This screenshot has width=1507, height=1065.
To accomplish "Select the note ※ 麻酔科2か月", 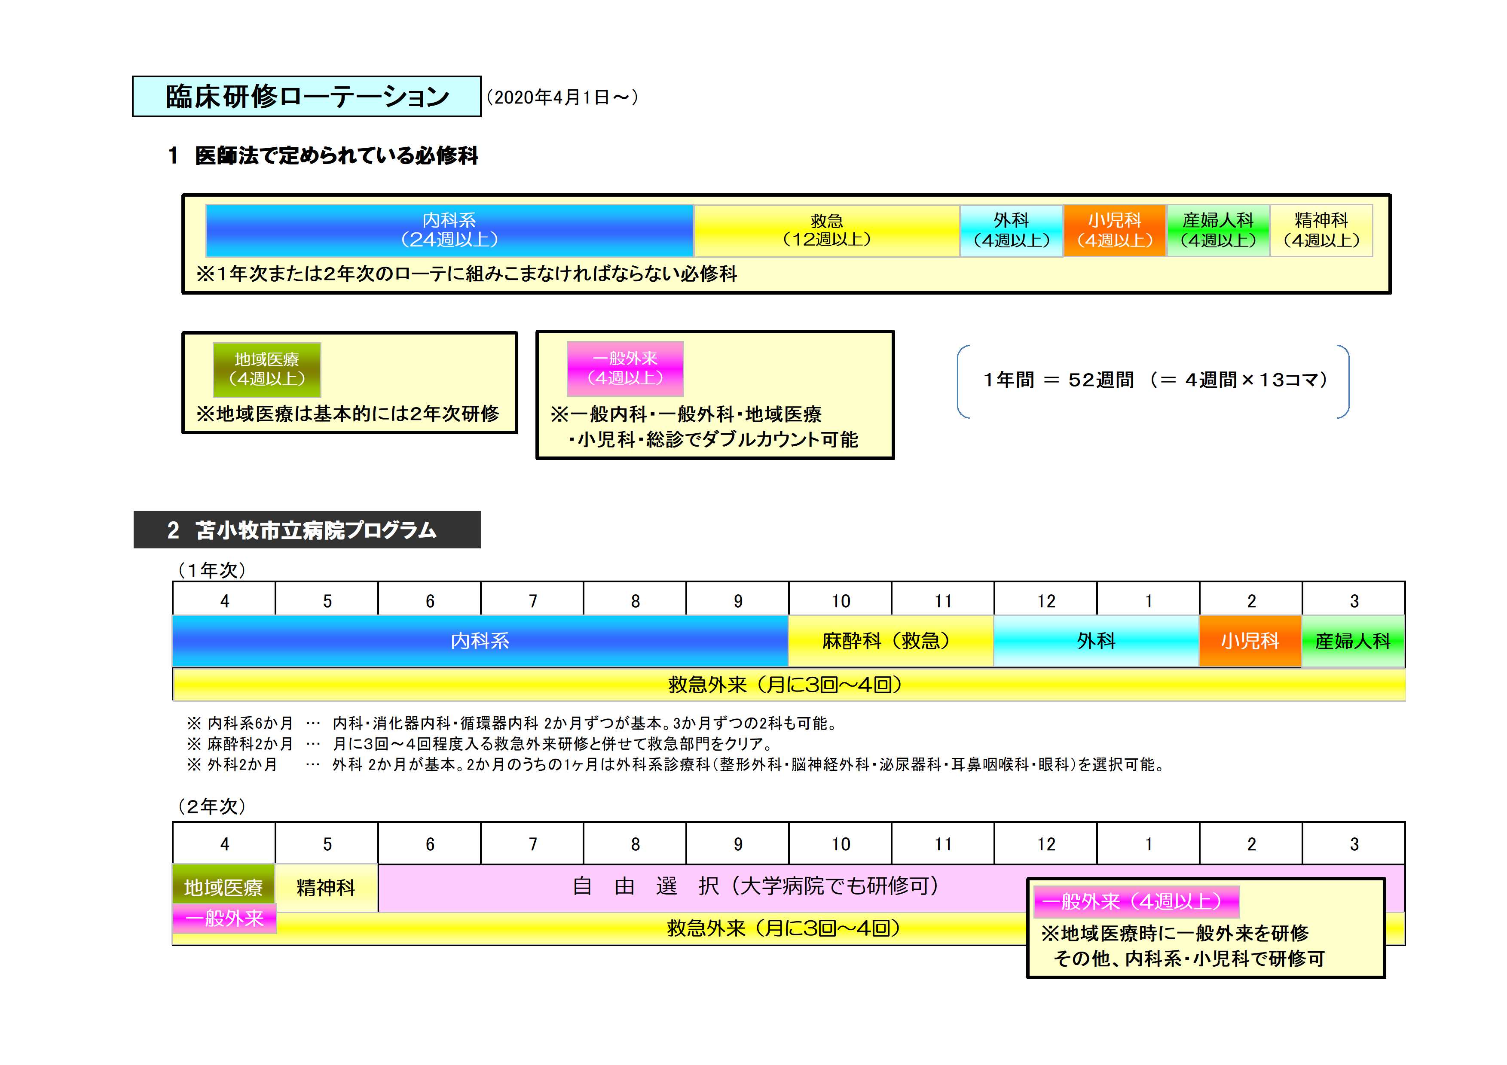I will point(240,744).
